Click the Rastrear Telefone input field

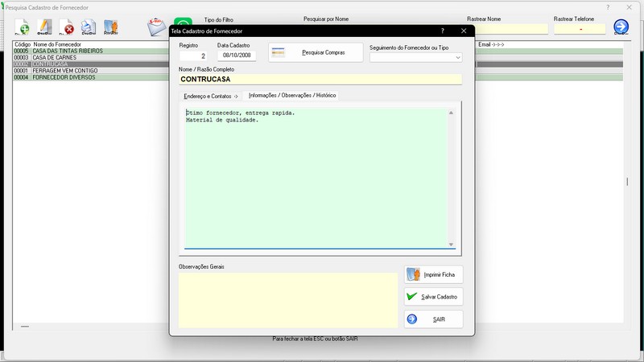pos(580,29)
